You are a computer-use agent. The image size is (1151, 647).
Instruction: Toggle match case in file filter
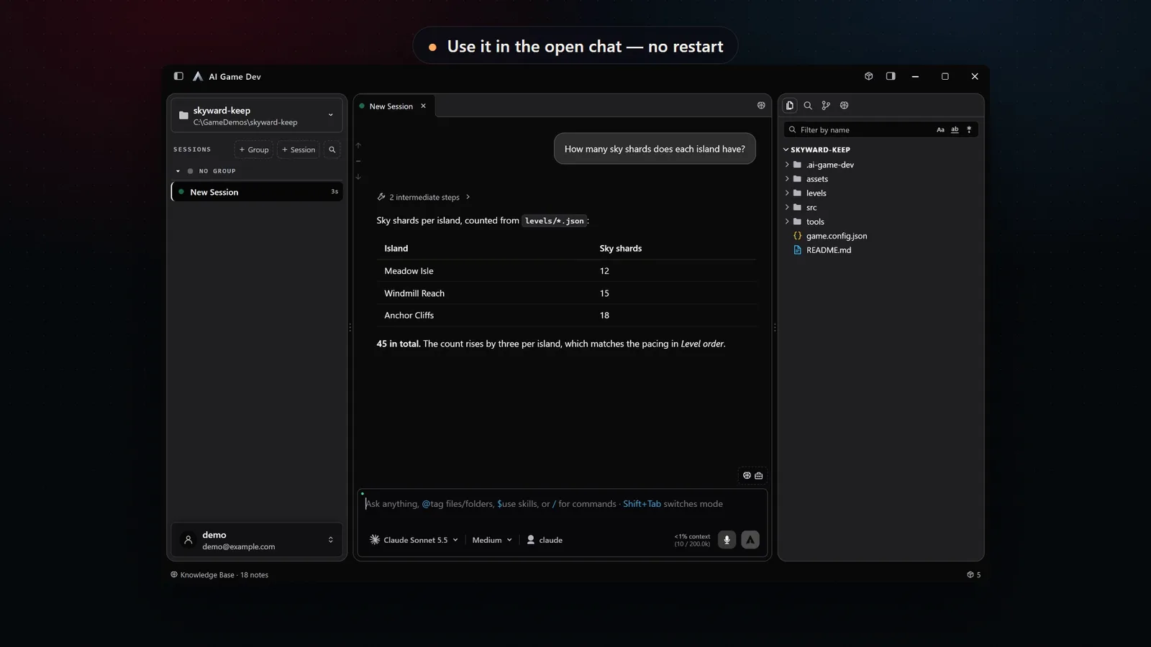click(x=940, y=130)
